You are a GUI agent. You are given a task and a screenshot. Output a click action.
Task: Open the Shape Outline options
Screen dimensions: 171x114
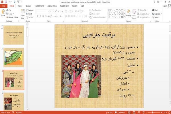[x=144, y=14]
